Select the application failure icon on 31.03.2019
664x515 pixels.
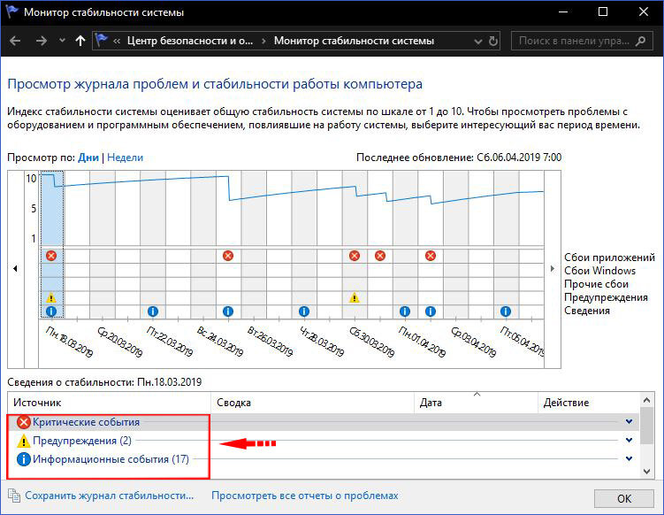click(x=380, y=256)
